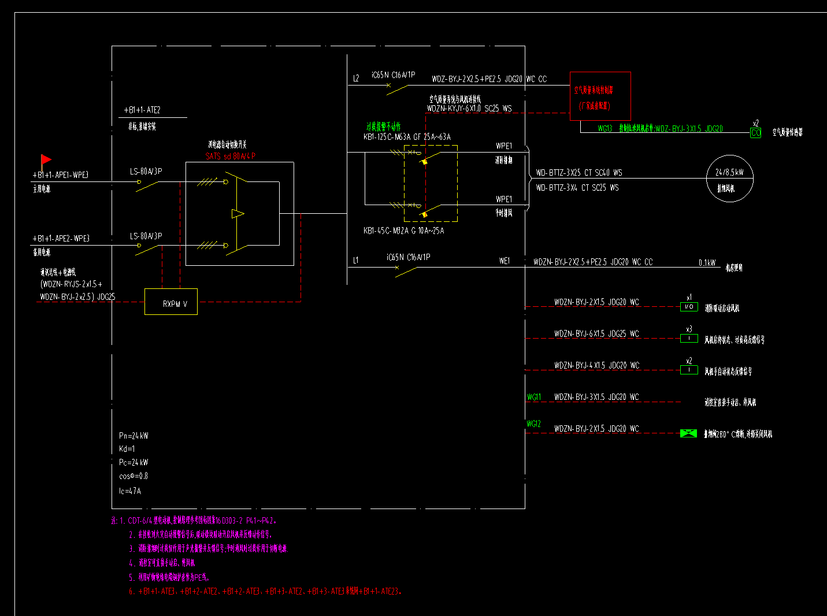
Task: Select the KB1-45C-M32A G 10A~25A label
Action: pyautogui.click(x=403, y=231)
